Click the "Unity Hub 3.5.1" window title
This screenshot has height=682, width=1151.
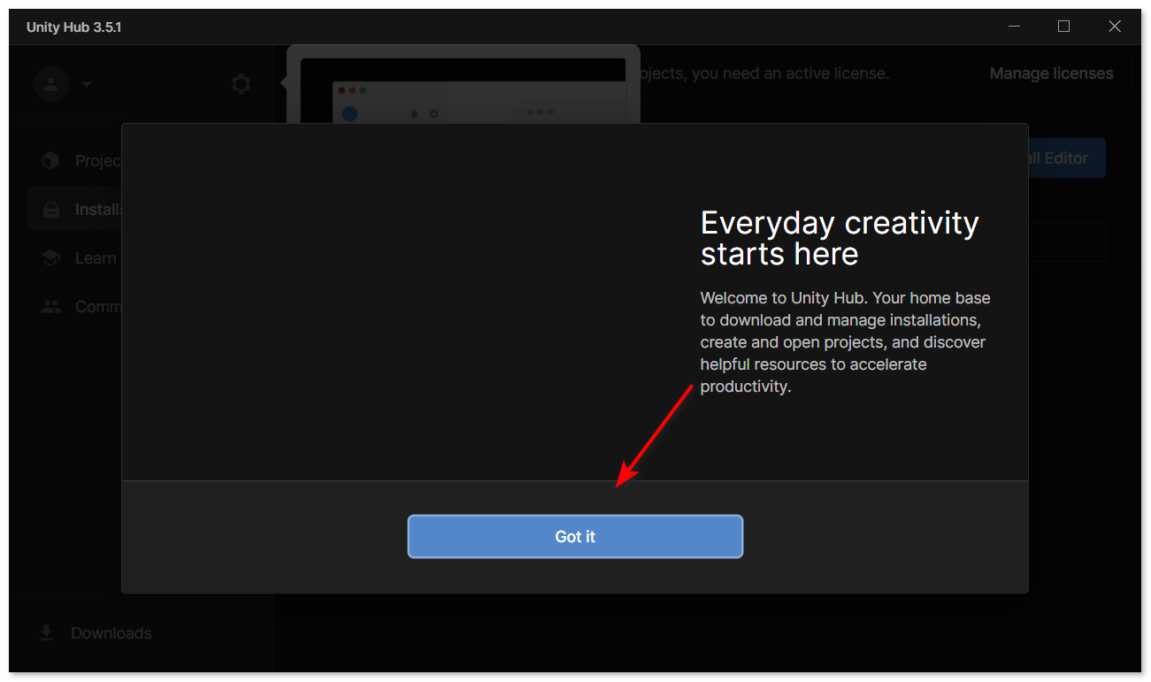click(x=74, y=27)
